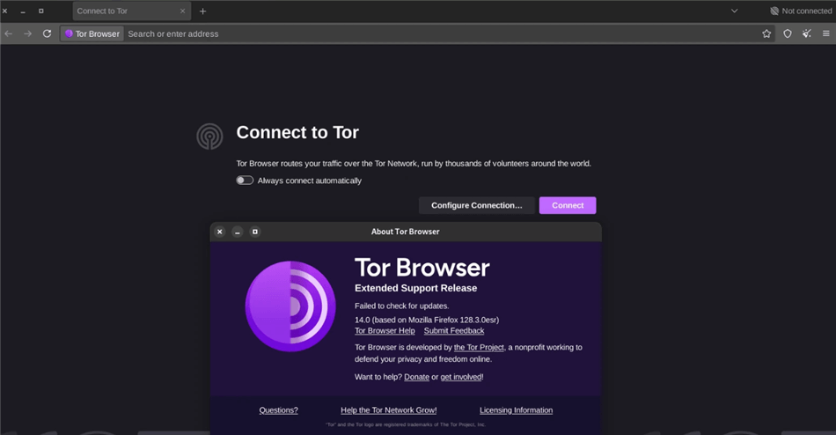This screenshot has height=435, width=836.
Task: Open the hamburger application menu
Action: (x=825, y=33)
